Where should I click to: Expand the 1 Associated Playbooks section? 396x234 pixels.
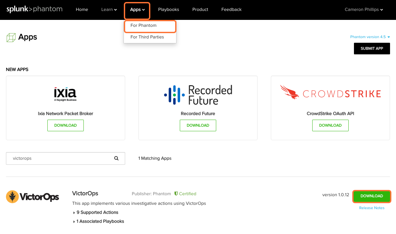[100, 221]
